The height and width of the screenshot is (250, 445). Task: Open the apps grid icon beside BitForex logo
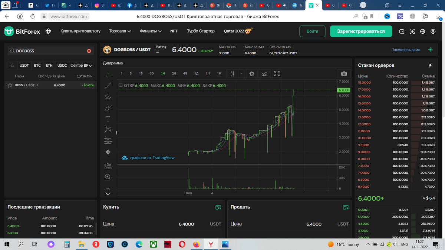(48, 31)
